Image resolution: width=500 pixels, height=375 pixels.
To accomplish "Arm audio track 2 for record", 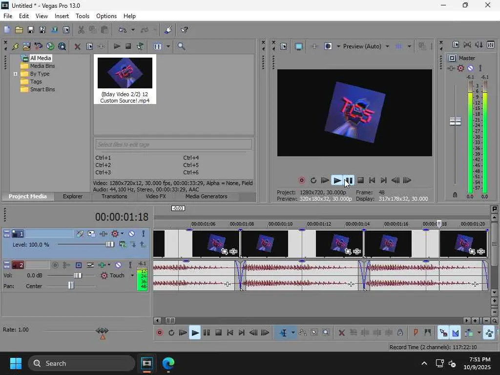I will (x=55, y=265).
